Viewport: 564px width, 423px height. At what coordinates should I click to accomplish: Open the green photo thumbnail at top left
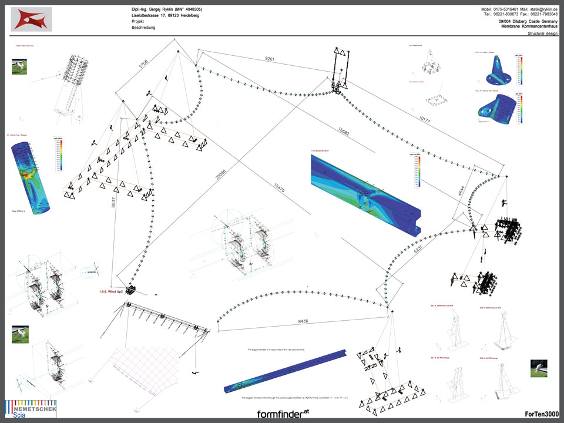click(x=19, y=65)
